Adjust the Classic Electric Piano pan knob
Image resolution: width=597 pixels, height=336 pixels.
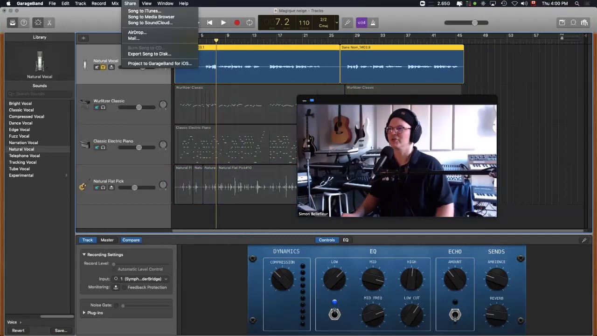coord(163,145)
